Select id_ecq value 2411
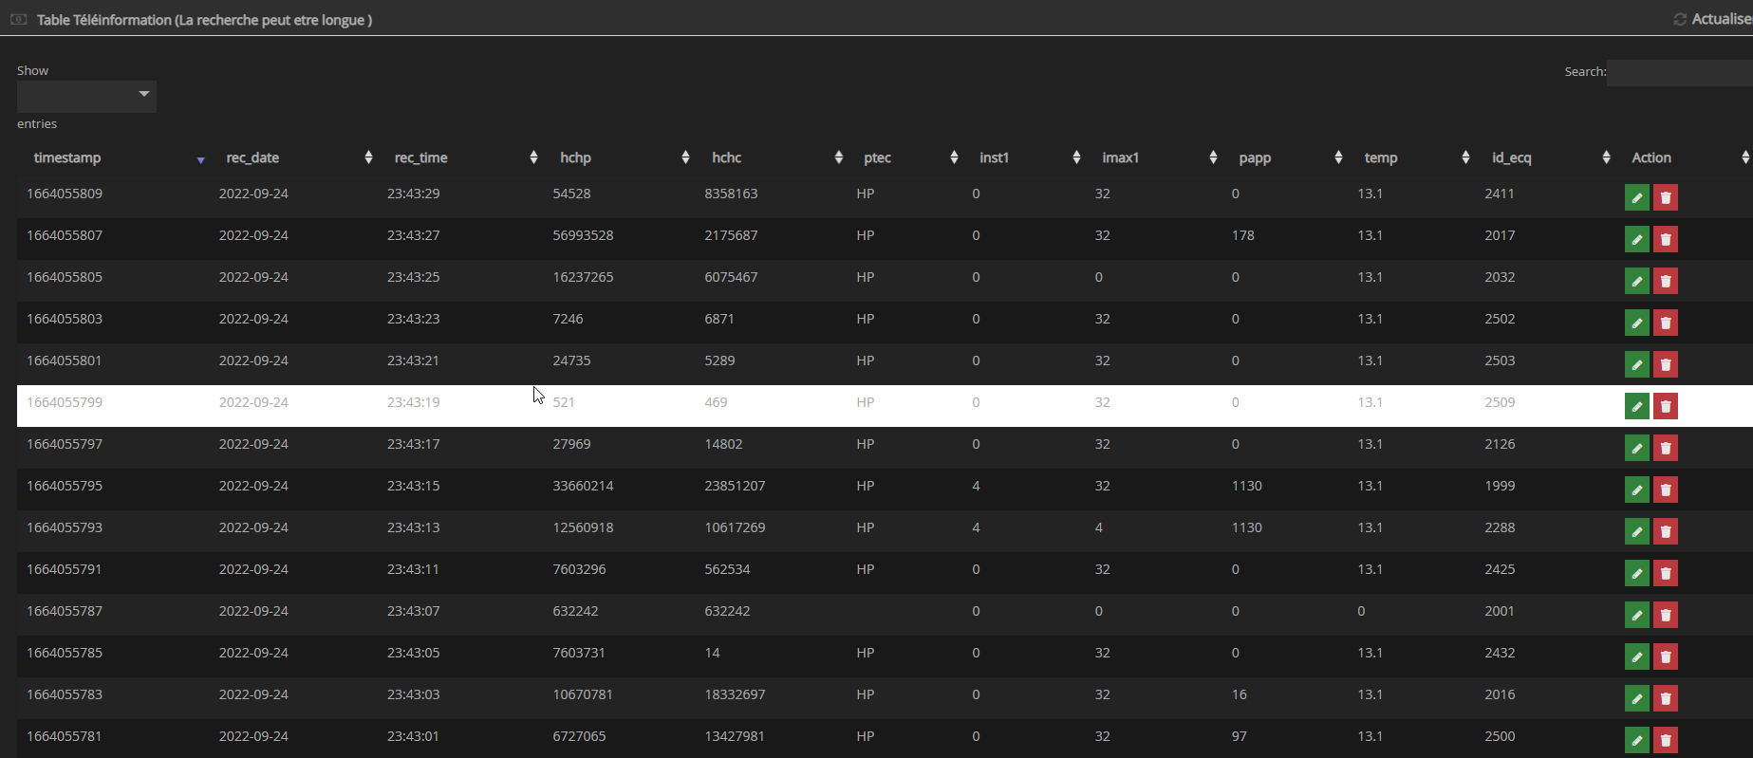The image size is (1753, 758). (x=1500, y=194)
